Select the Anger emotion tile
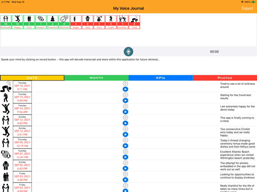 pyautogui.click(x=76, y=22)
